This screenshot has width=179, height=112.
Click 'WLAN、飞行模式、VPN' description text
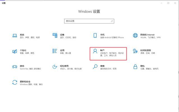pyautogui.click(x=150, y=38)
